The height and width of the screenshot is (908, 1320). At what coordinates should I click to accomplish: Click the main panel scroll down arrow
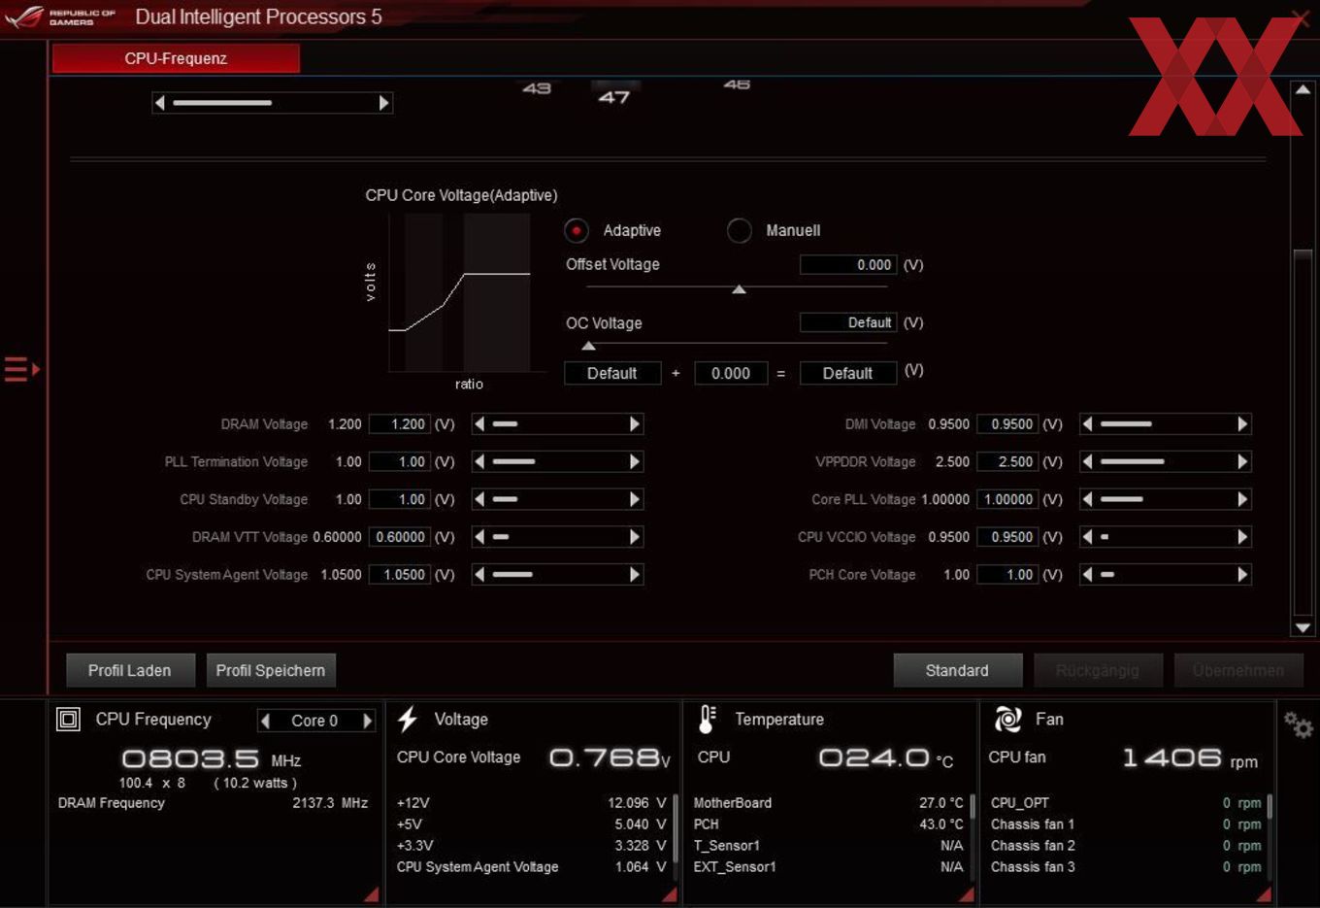pos(1303,627)
